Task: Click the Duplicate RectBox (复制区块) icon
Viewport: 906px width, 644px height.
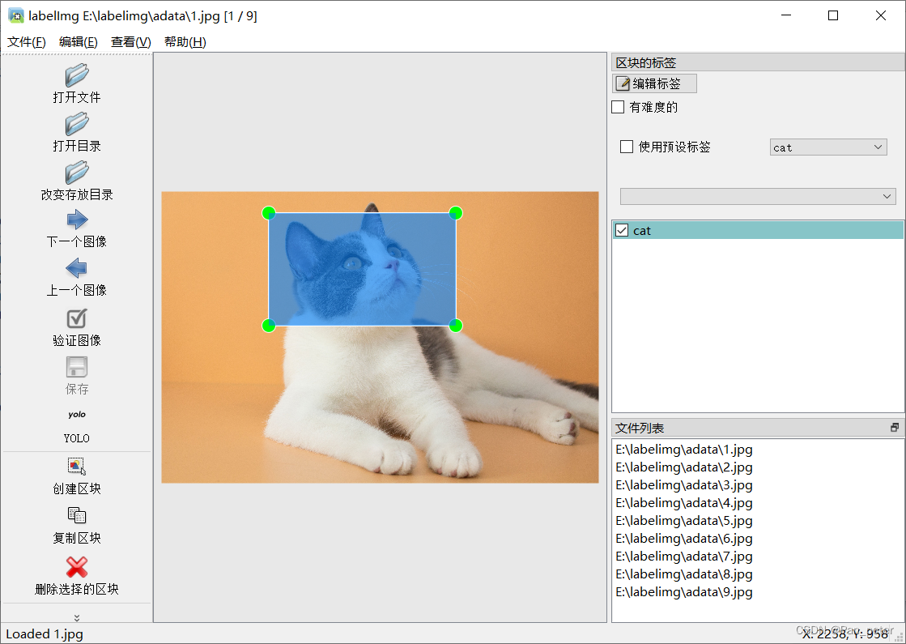Action: pos(77,515)
